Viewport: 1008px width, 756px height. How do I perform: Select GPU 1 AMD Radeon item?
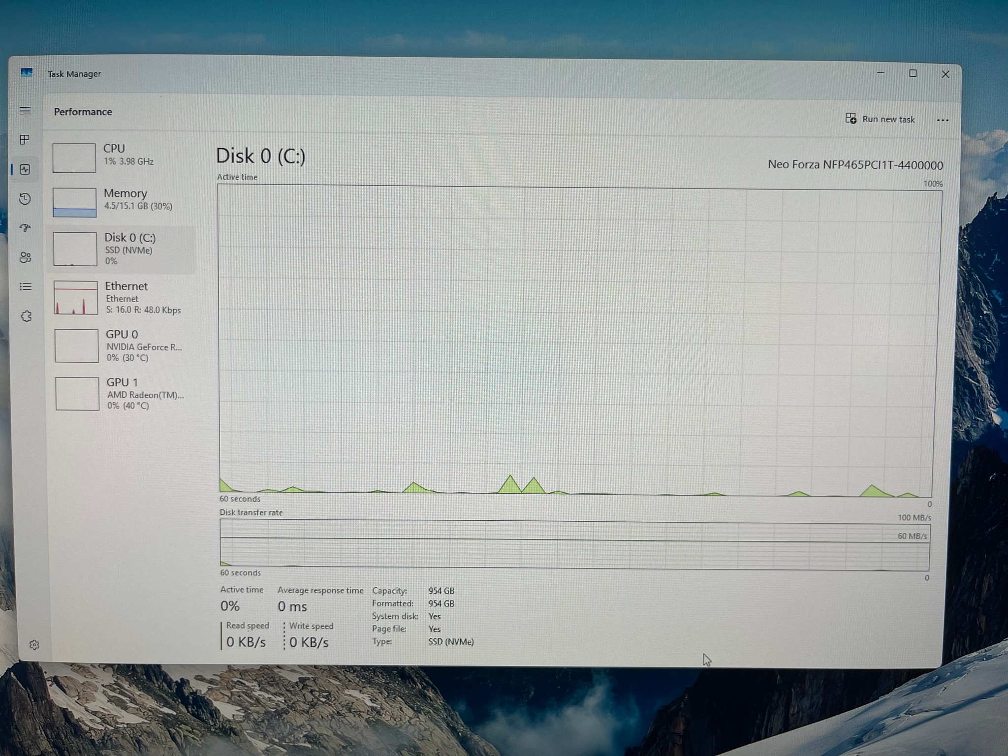pyautogui.click(x=126, y=394)
